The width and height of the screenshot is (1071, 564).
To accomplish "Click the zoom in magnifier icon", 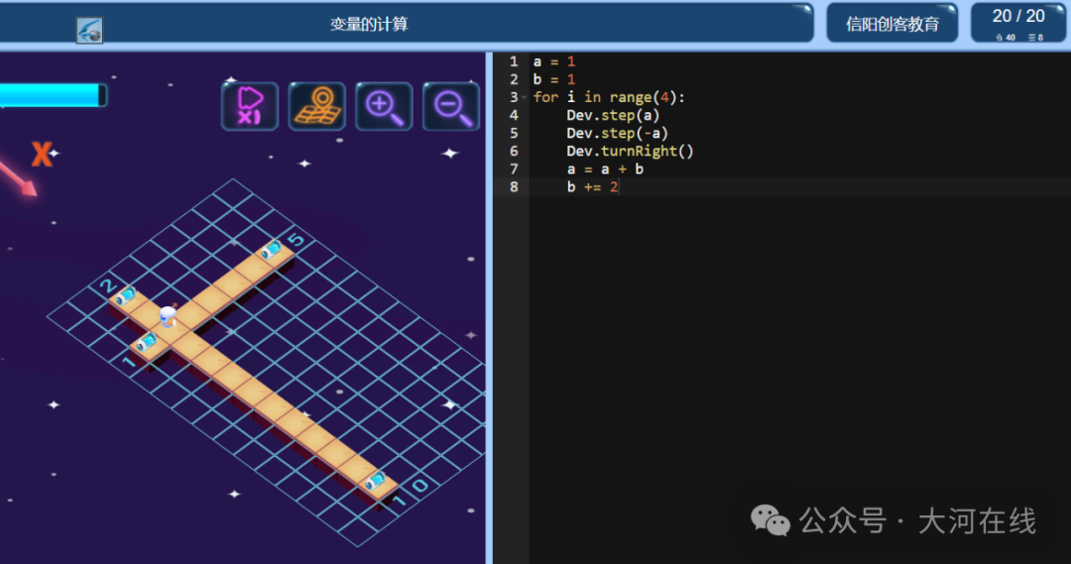I will [x=384, y=106].
